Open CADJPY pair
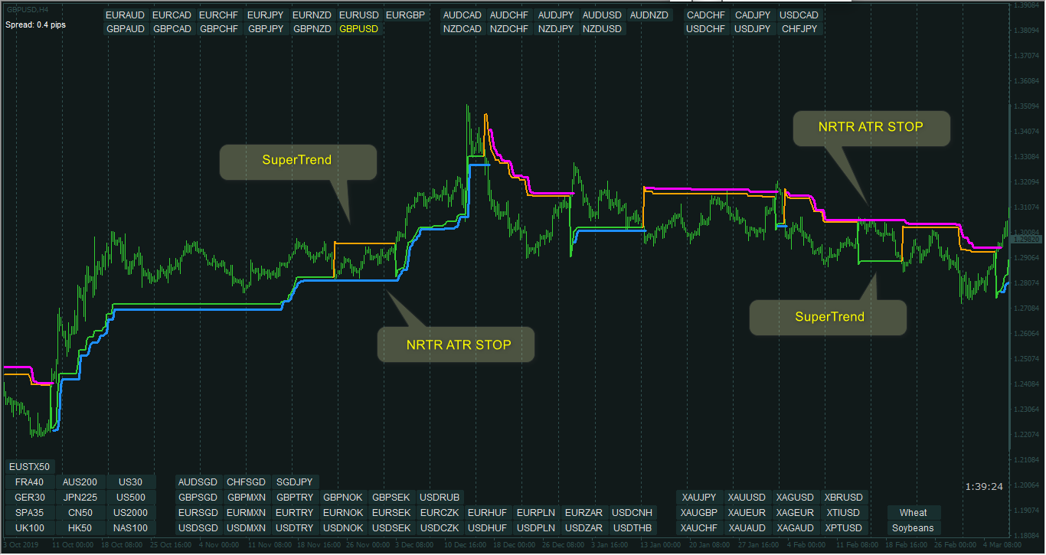 tap(753, 15)
